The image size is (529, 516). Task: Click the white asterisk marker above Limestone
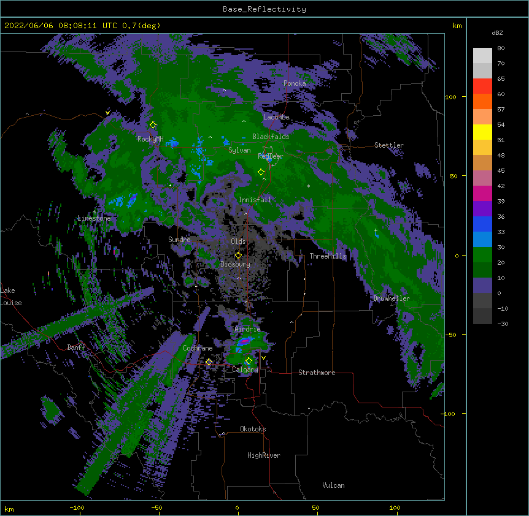[x=94, y=212]
